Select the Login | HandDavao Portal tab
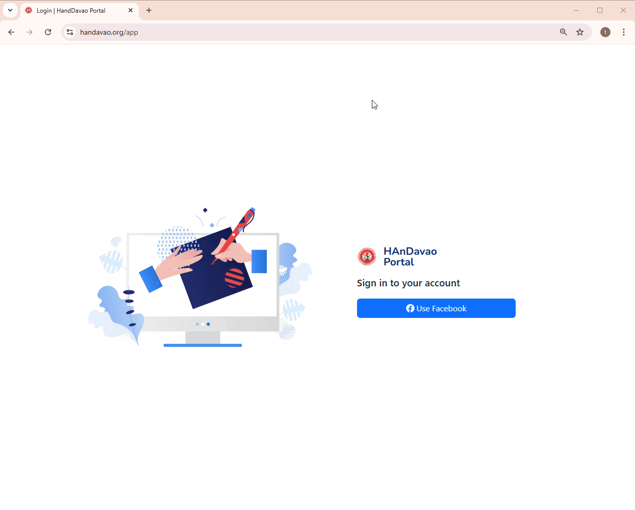This screenshot has width=635, height=510. coord(71,10)
